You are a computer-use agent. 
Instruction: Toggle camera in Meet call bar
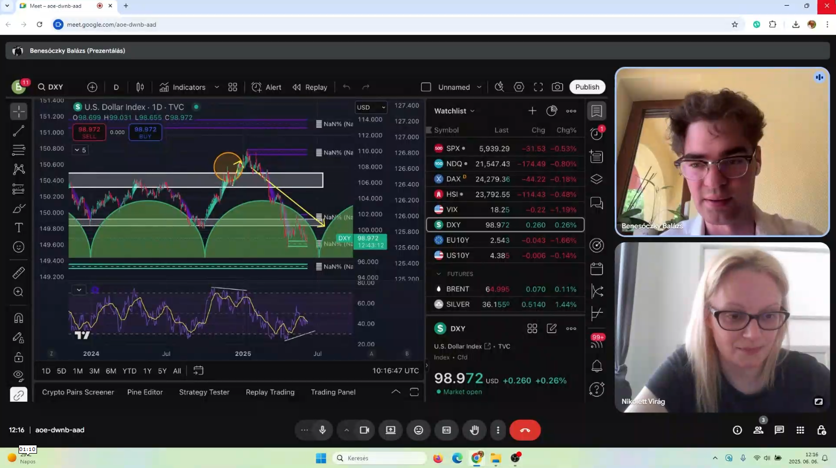tap(364, 430)
